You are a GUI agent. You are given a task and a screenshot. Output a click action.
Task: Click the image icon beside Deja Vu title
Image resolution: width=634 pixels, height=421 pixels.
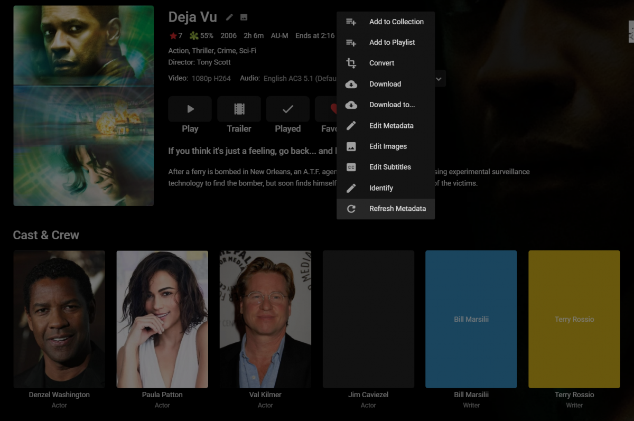tap(244, 17)
